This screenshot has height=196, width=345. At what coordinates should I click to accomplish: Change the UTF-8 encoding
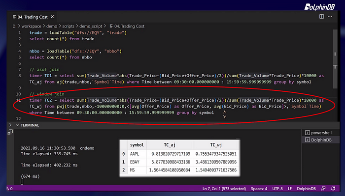(277, 189)
